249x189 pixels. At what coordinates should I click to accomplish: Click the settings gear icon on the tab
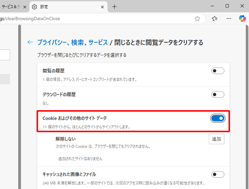(x=34, y=7)
